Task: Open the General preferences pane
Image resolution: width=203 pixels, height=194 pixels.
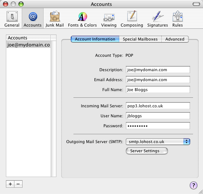Action: [12, 19]
